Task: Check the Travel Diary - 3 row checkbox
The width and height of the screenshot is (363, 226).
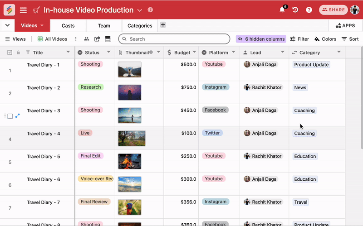Action: 10,116
